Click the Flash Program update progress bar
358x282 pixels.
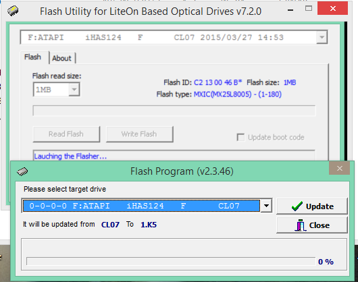click(x=171, y=261)
